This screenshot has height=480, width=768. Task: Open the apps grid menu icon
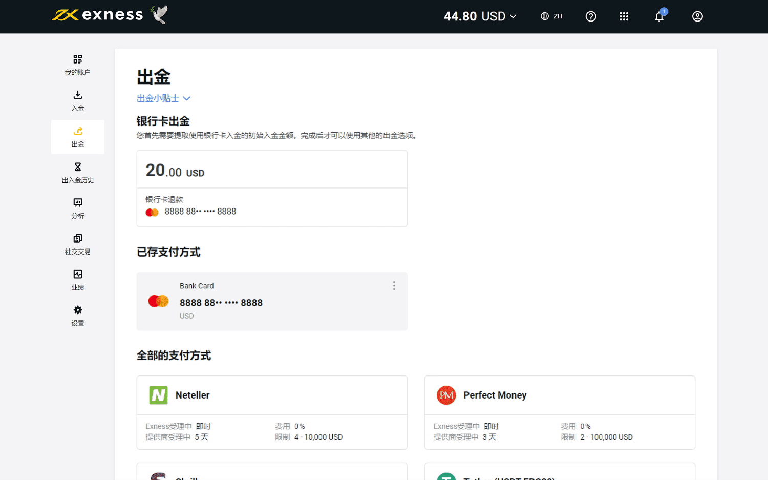(624, 16)
